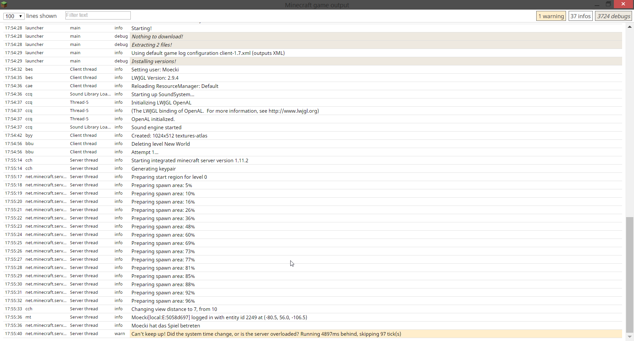Viewport: 634px width, 341px height.
Task: Click the 'mt' logger name on the logged in row
Action: 28,317
